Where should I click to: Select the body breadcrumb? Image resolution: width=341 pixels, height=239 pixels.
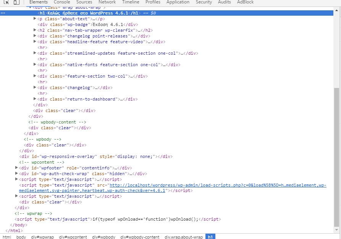(21, 237)
